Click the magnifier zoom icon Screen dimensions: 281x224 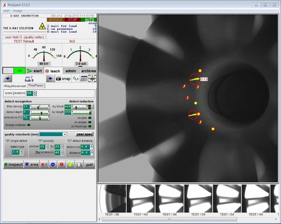tap(76, 79)
